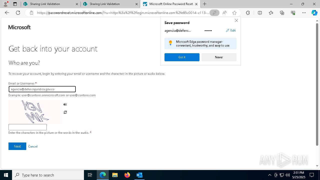
Task: Open Firefox from the taskbar
Action: coord(127,175)
